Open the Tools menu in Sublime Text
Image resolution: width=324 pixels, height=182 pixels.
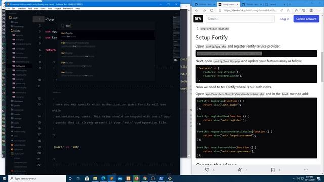[50, 9]
